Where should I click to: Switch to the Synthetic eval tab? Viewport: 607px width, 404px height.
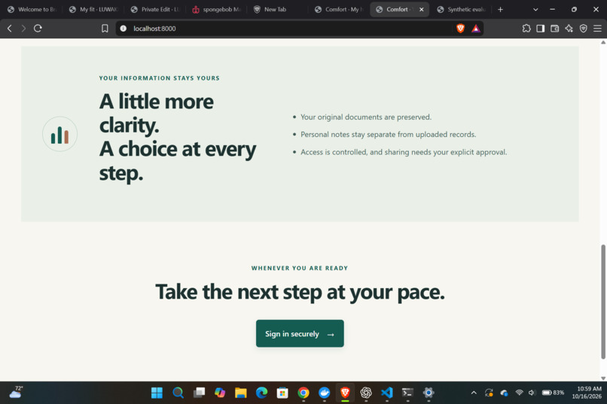462,9
